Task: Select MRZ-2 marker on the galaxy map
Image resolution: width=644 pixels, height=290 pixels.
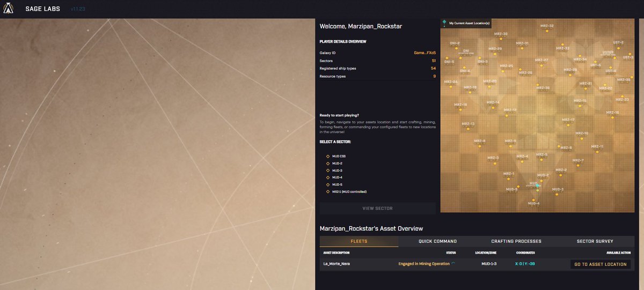Action: click(561, 175)
